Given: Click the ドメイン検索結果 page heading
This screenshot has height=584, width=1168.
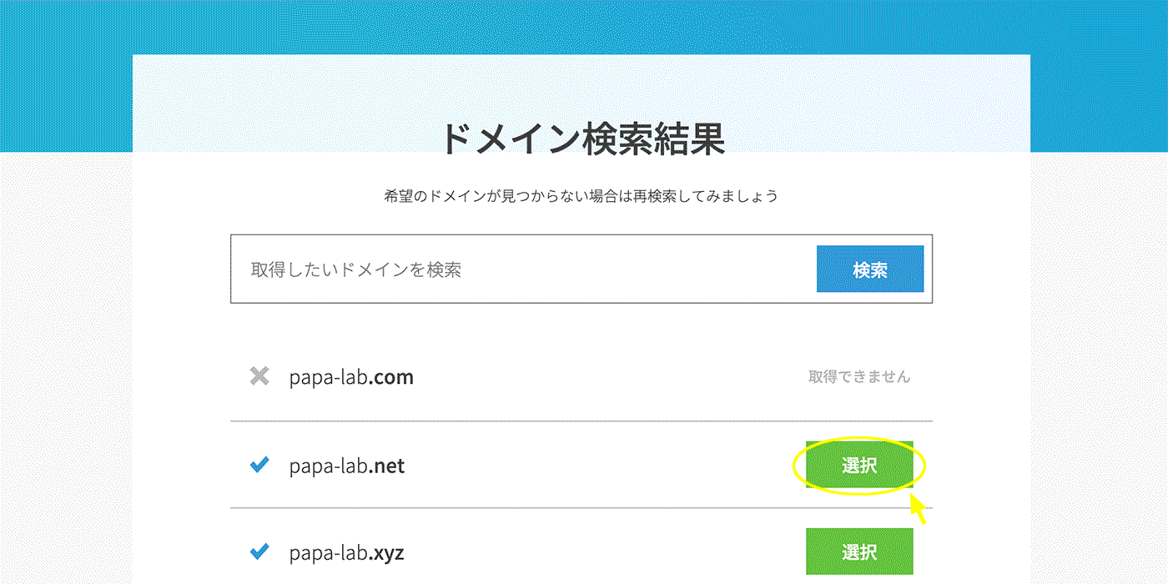Looking at the screenshot, I should tap(581, 138).
